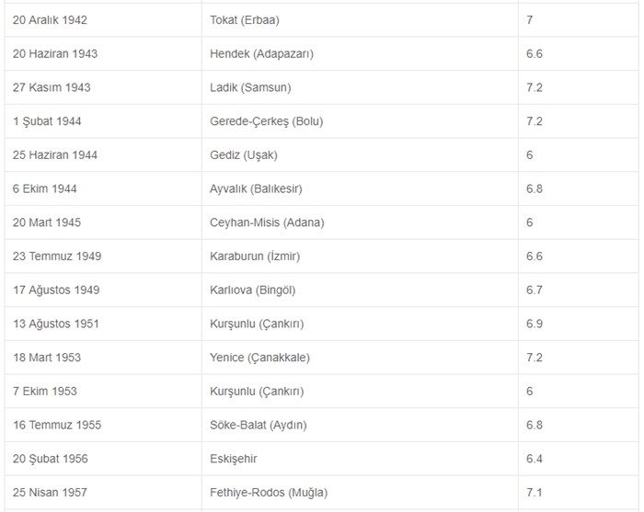Select the Eskişehir location cell
The height and width of the screenshot is (512, 644).
[235, 459]
